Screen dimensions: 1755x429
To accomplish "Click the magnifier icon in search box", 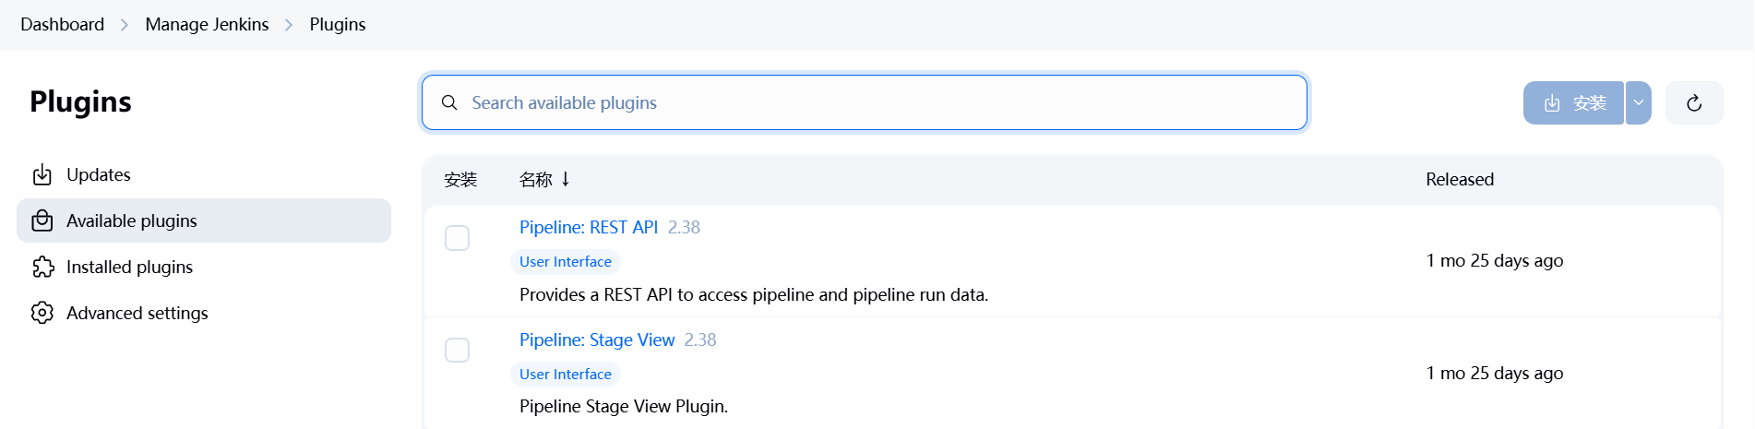I will point(449,102).
